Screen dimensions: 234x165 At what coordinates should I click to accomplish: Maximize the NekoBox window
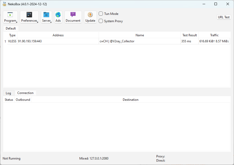tap(216, 4)
